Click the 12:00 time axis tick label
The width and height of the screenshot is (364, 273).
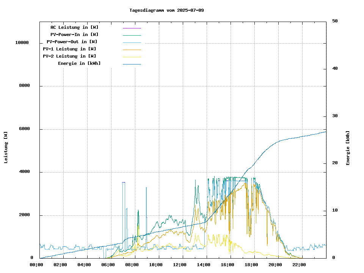(180, 265)
